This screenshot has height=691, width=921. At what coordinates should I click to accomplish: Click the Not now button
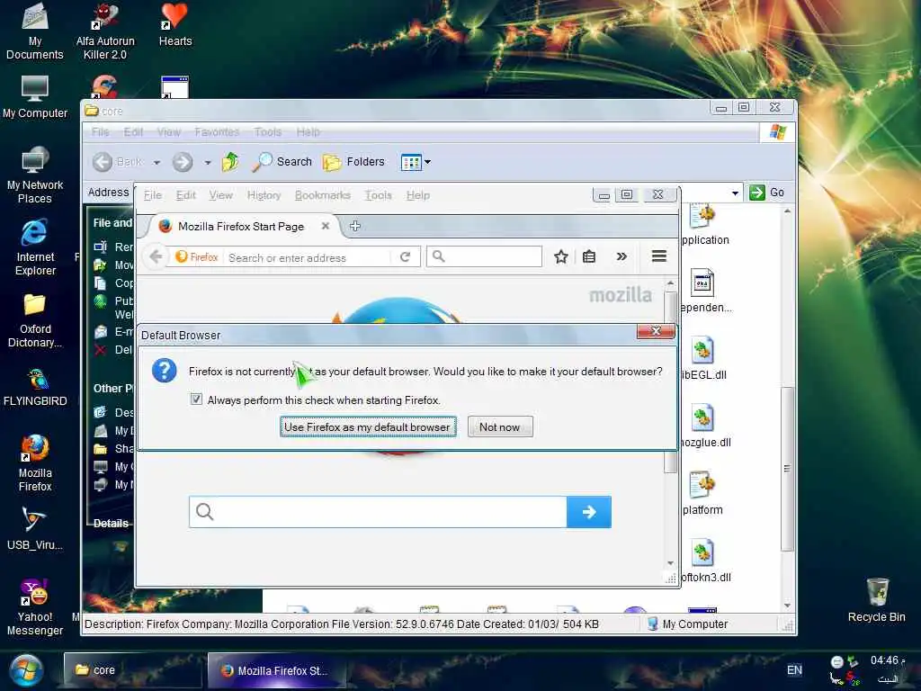pos(500,427)
